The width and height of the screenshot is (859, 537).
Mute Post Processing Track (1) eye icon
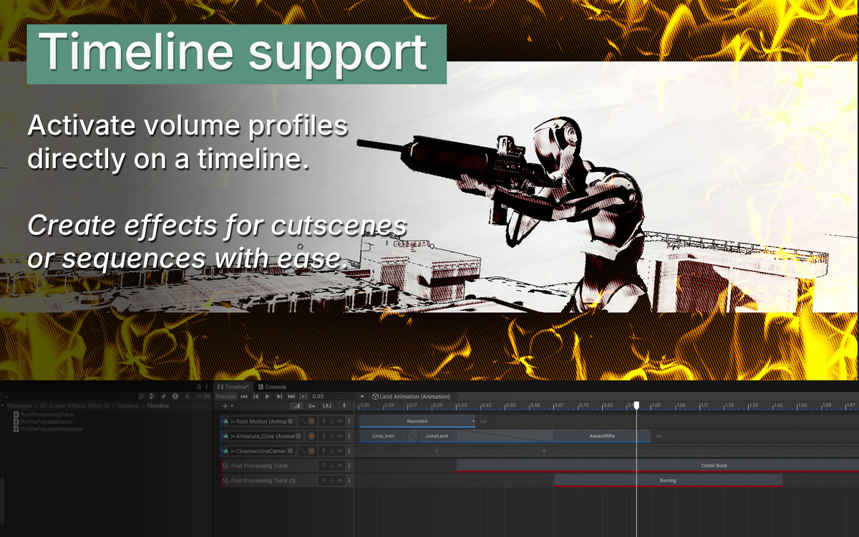[x=340, y=480]
